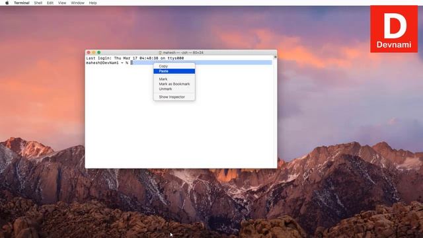Open the Window menu

click(77, 3)
